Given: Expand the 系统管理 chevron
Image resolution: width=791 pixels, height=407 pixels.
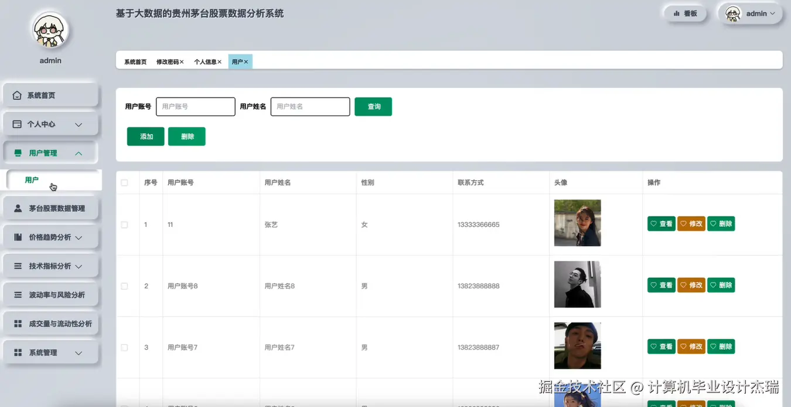Looking at the screenshot, I should pos(79,353).
